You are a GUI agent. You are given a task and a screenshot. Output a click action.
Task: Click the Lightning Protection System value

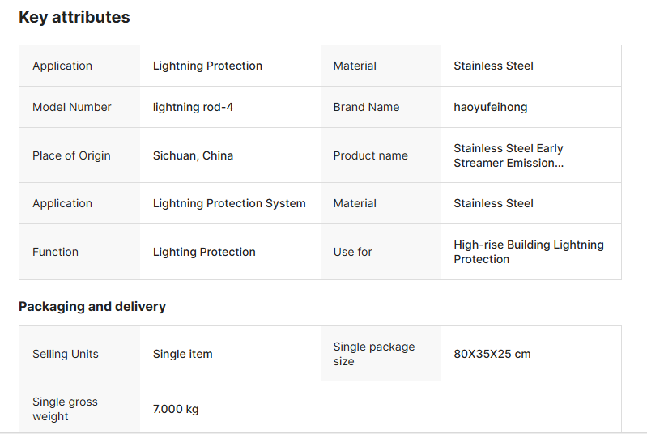point(229,203)
